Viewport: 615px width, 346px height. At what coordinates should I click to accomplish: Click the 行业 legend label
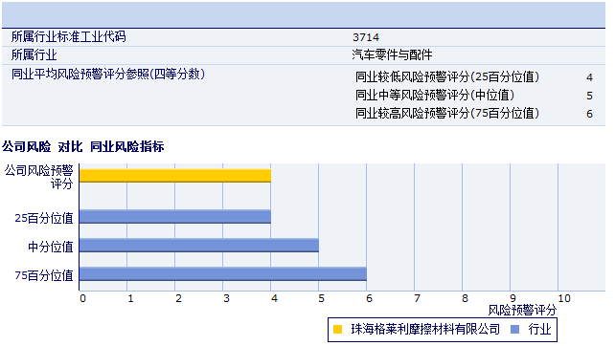coord(539,329)
